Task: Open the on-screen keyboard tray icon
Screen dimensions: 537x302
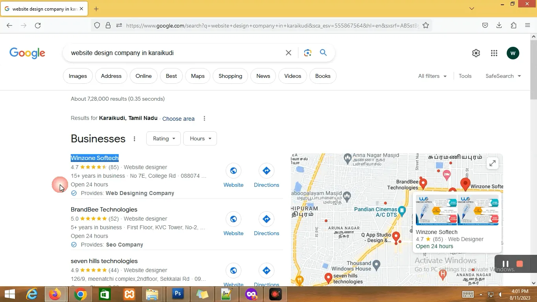Action: click(x=468, y=294)
